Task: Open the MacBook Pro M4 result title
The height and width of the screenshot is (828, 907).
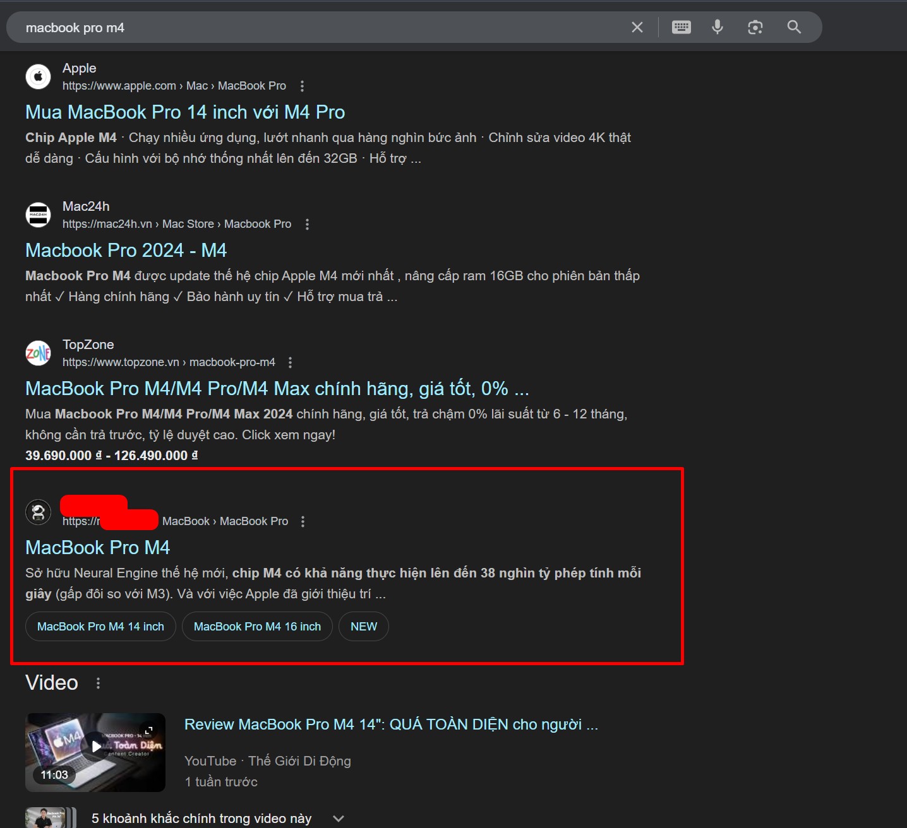Action: [x=97, y=548]
